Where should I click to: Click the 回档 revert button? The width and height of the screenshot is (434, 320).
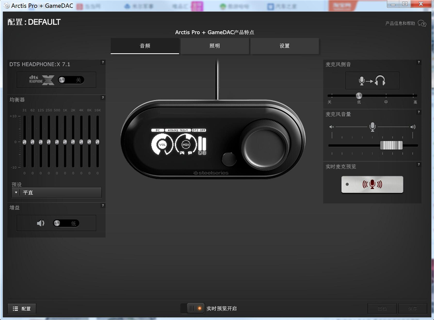382,308
